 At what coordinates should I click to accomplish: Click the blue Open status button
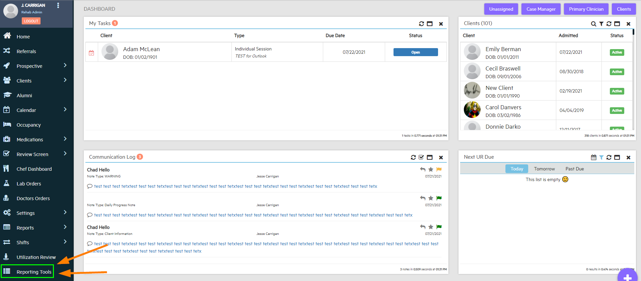(415, 52)
